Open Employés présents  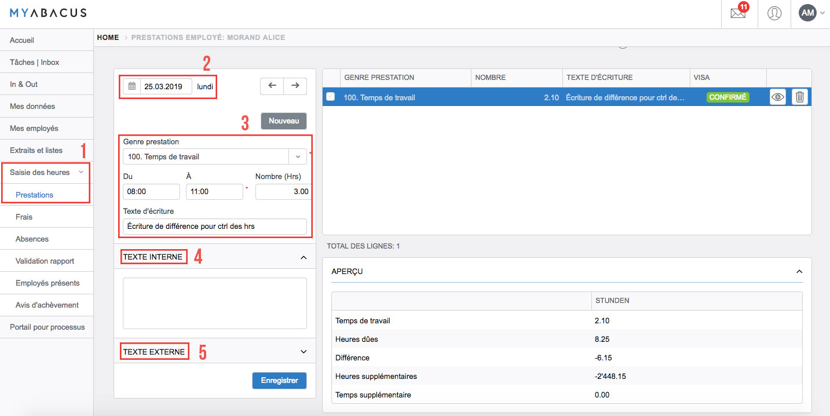click(46, 283)
